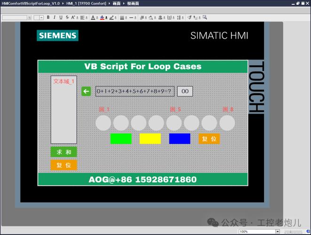Image resolution: width=311 pixels, height=235 pixels.
Task: Select the 00 output field
Action: point(185,91)
